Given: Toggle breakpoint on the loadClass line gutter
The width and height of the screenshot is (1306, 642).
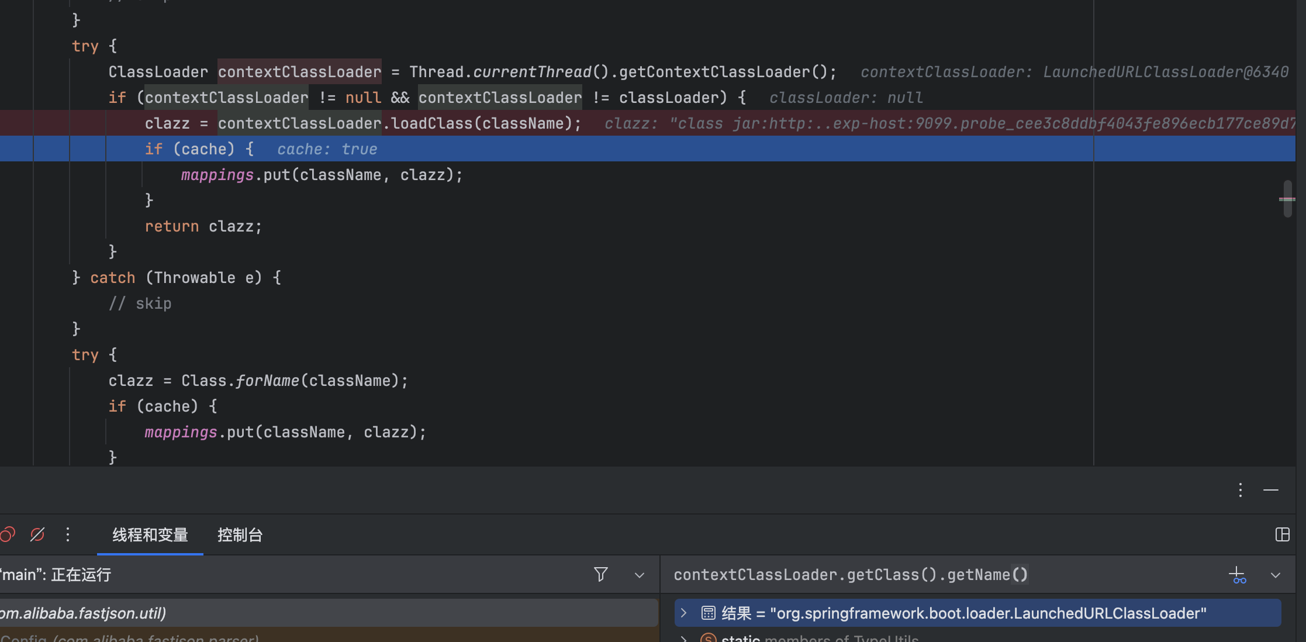Looking at the screenshot, I should [x=16, y=123].
